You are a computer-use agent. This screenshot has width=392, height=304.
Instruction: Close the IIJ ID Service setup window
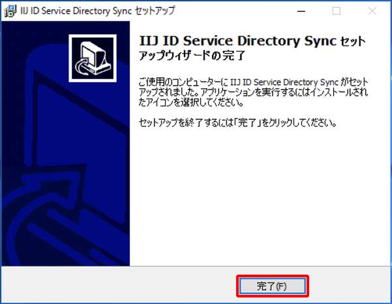pyautogui.click(x=372, y=11)
